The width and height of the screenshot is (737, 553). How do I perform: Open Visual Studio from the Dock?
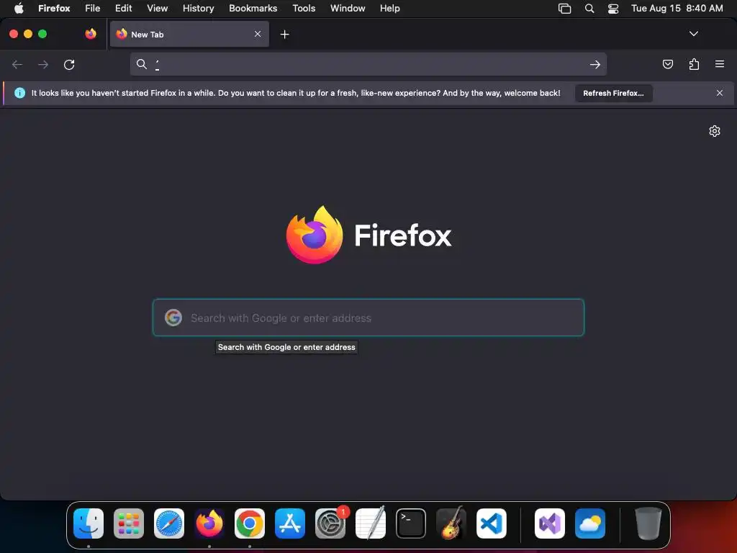[x=550, y=523]
